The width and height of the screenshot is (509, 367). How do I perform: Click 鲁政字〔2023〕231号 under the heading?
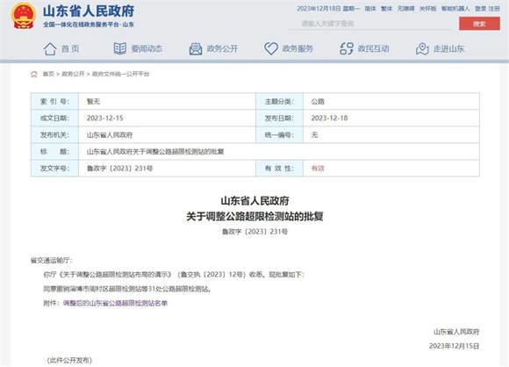tap(254, 232)
